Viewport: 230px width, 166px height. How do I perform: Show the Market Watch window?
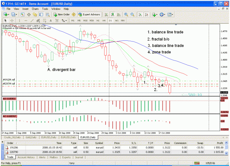22,14
